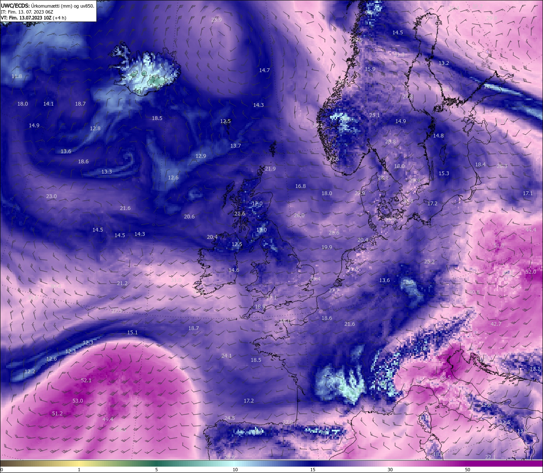The image size is (543, 473).
Task: Click the 13.2 value over Finland
Action: pos(444,63)
